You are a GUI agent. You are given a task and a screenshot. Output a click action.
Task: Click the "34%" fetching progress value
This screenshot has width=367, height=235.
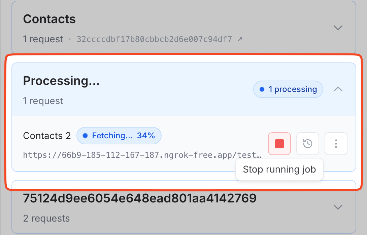146,136
